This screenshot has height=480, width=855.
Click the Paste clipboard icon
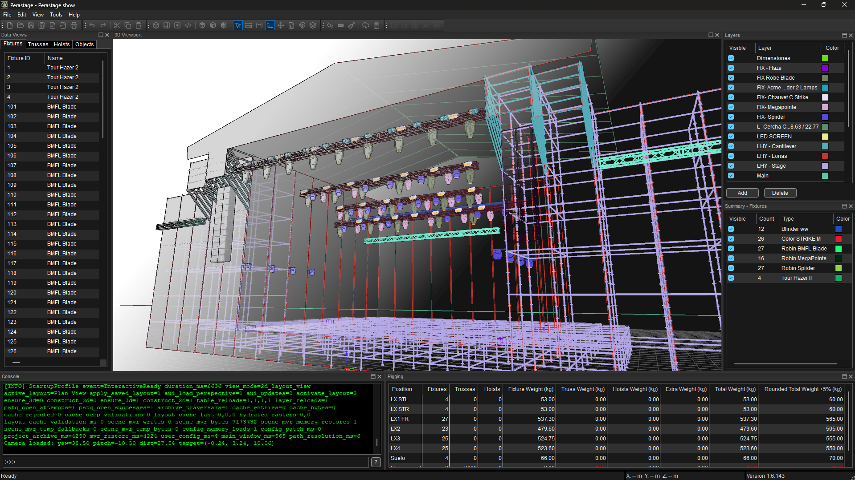139,25
